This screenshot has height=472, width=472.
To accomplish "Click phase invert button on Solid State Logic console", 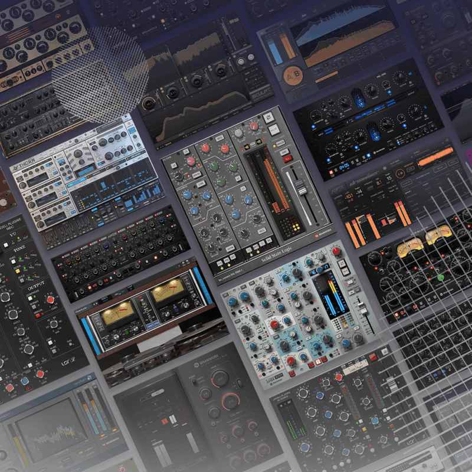I will [x=268, y=117].
